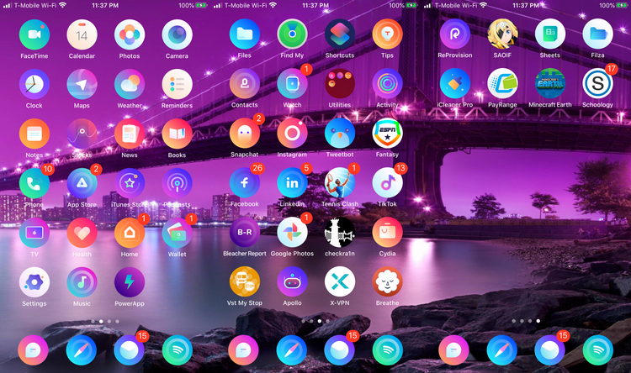Open ESPN Fantasy app

[x=387, y=134]
